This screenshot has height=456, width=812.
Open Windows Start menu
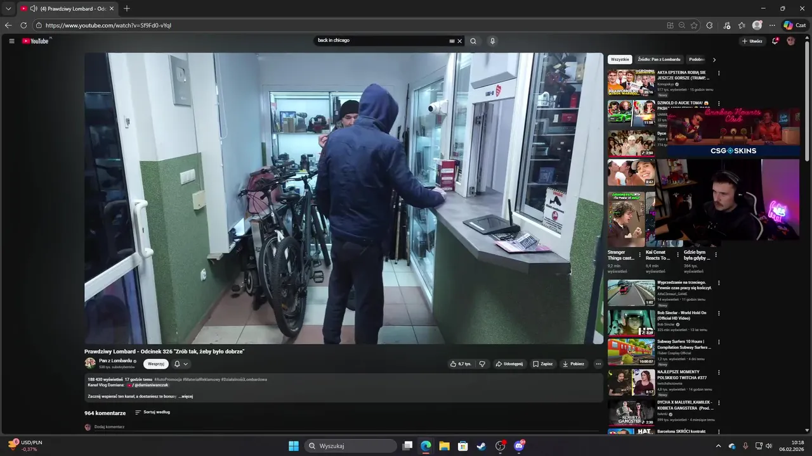click(294, 446)
